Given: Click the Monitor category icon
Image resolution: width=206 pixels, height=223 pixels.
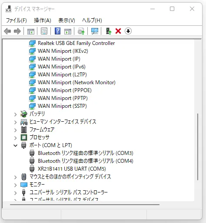Looking at the screenshot, I should tap(24, 185).
